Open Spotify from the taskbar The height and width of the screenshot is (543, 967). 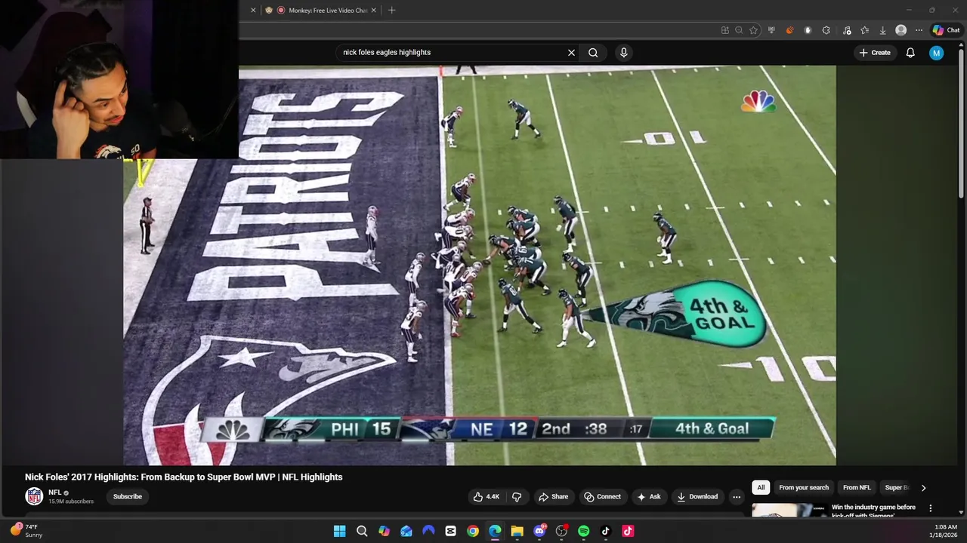(x=583, y=531)
